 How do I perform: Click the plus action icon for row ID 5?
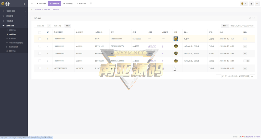click(245, 39)
